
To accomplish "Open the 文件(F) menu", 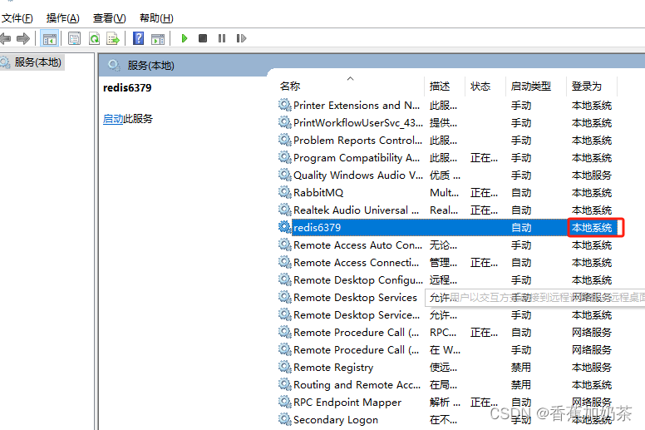I will (17, 18).
